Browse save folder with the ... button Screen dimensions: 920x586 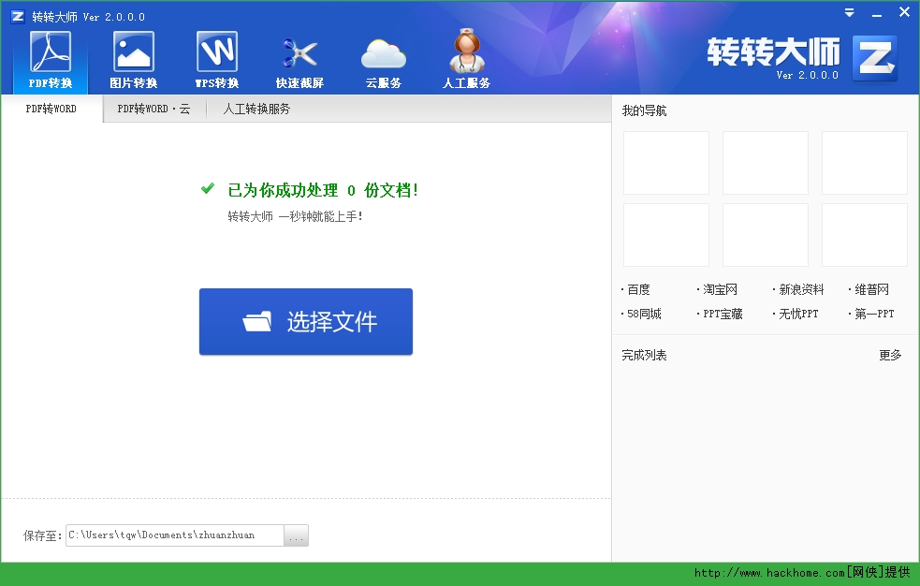click(297, 535)
